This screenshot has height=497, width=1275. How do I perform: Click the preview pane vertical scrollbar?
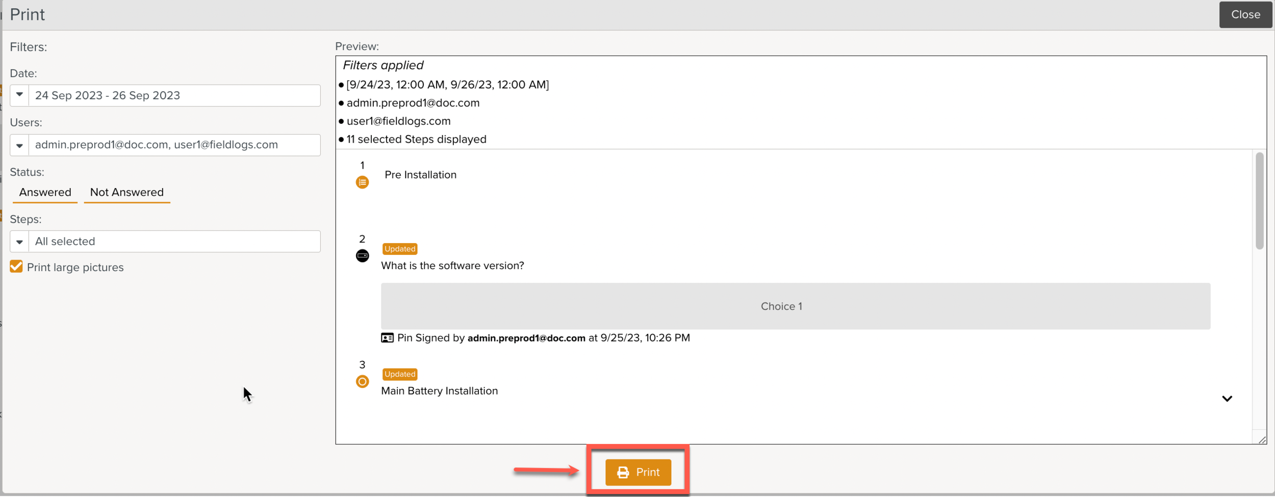point(1259,201)
